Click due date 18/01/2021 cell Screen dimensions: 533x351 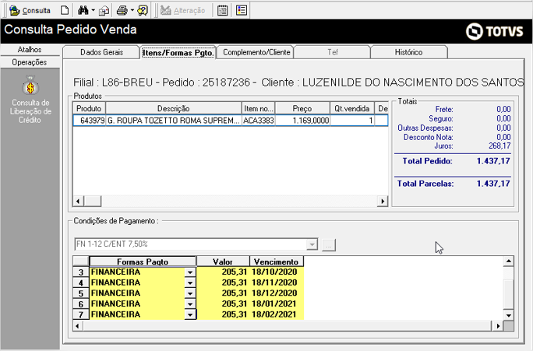click(x=277, y=304)
